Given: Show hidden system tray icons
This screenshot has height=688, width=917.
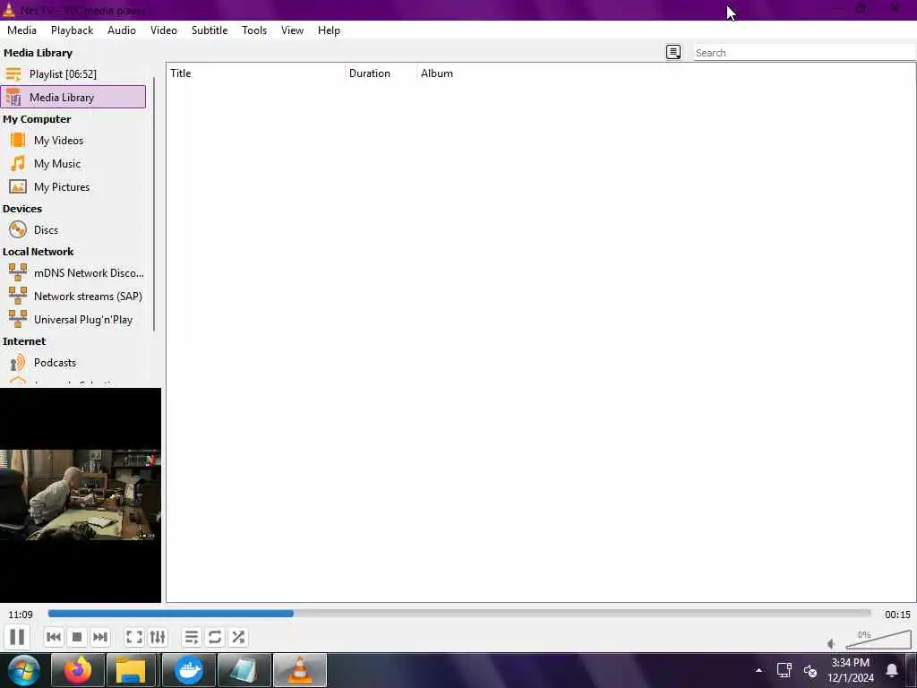Looking at the screenshot, I should [758, 670].
